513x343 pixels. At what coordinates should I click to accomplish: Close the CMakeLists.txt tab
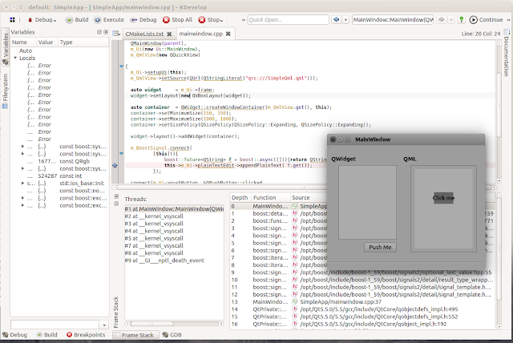click(169, 34)
